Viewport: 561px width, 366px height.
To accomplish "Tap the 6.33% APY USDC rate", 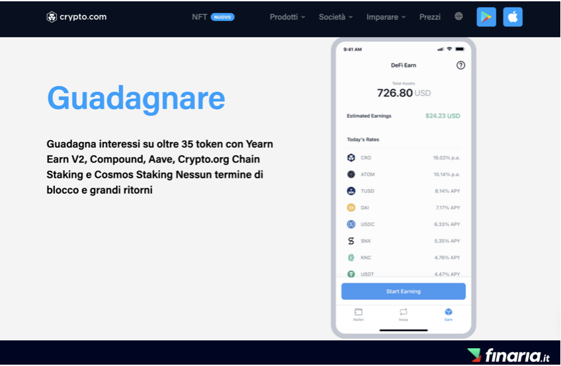I will pos(447,224).
